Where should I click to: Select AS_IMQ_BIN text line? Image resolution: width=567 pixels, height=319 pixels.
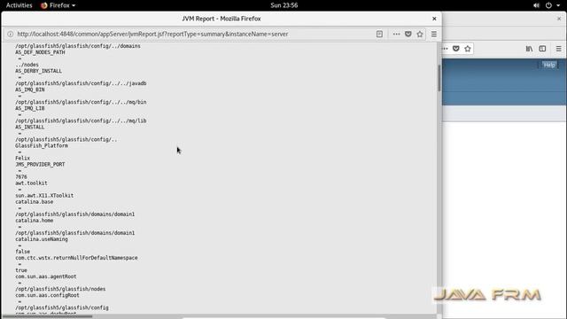point(30,89)
